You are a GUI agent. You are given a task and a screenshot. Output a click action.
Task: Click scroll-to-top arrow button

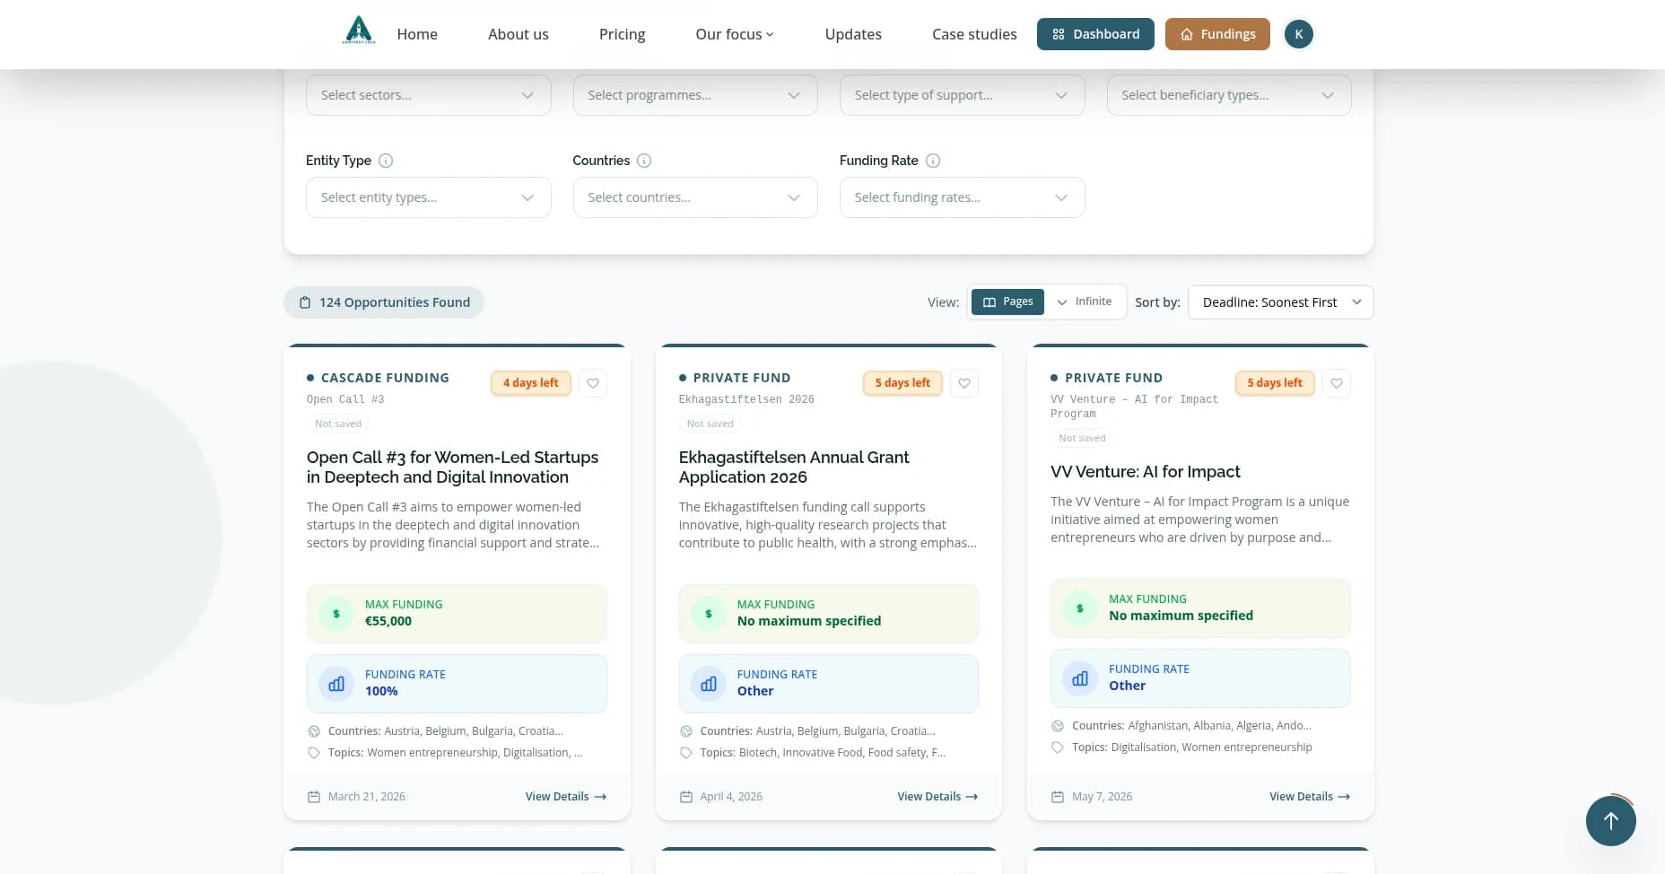point(1610,820)
